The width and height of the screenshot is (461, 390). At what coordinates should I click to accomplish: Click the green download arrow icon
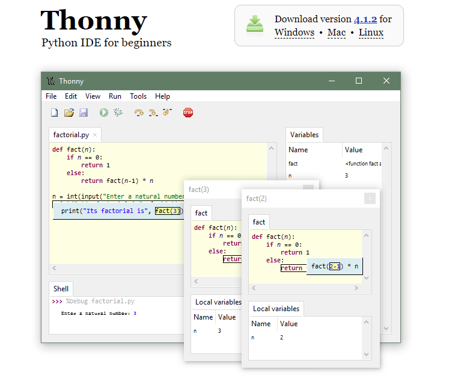coord(255,25)
